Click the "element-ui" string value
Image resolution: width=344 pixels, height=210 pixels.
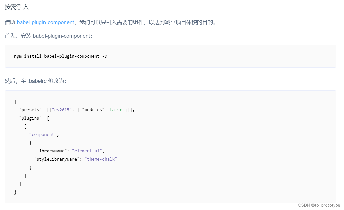87,151
